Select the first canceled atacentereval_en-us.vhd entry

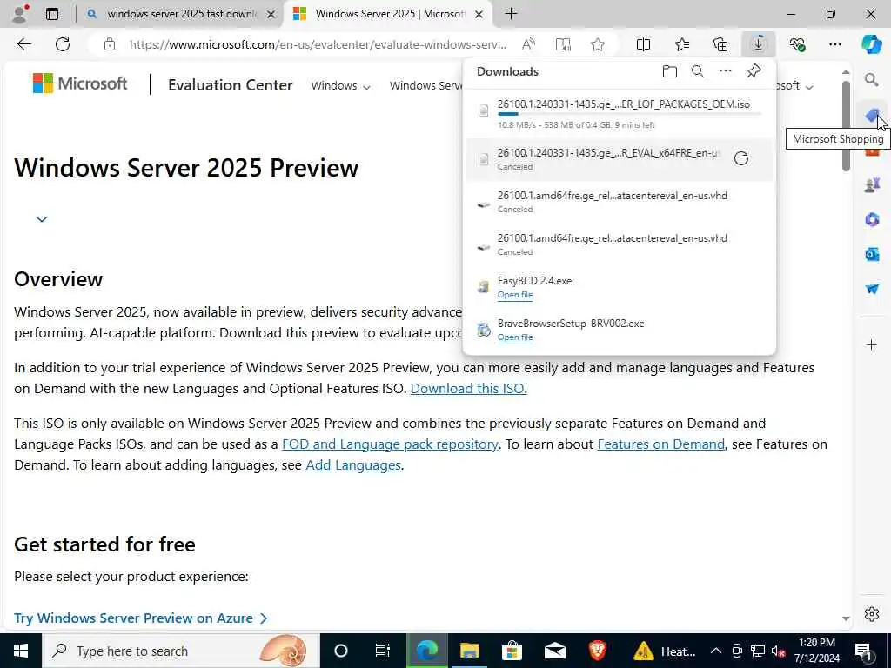point(620,202)
